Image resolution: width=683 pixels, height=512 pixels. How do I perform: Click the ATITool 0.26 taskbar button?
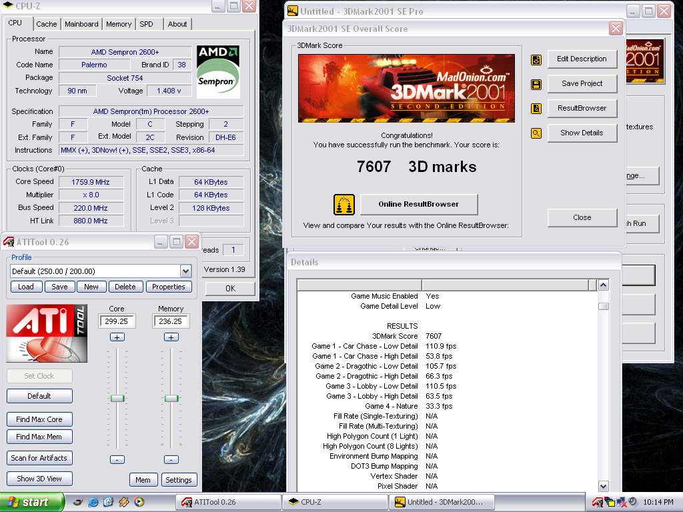(228, 502)
